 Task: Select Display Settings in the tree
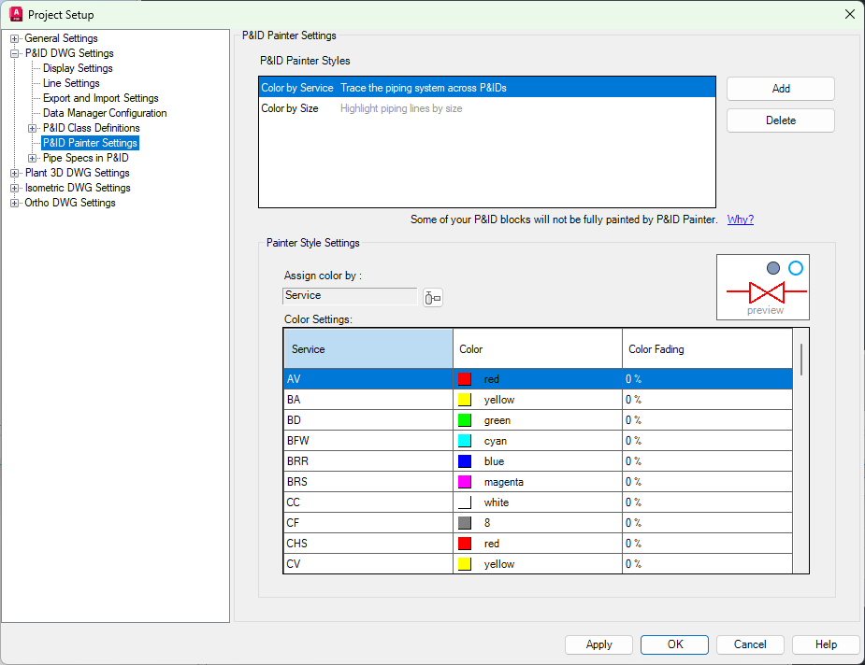coord(78,68)
